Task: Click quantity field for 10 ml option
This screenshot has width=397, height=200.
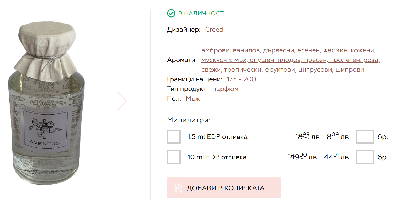Action: click(x=365, y=157)
